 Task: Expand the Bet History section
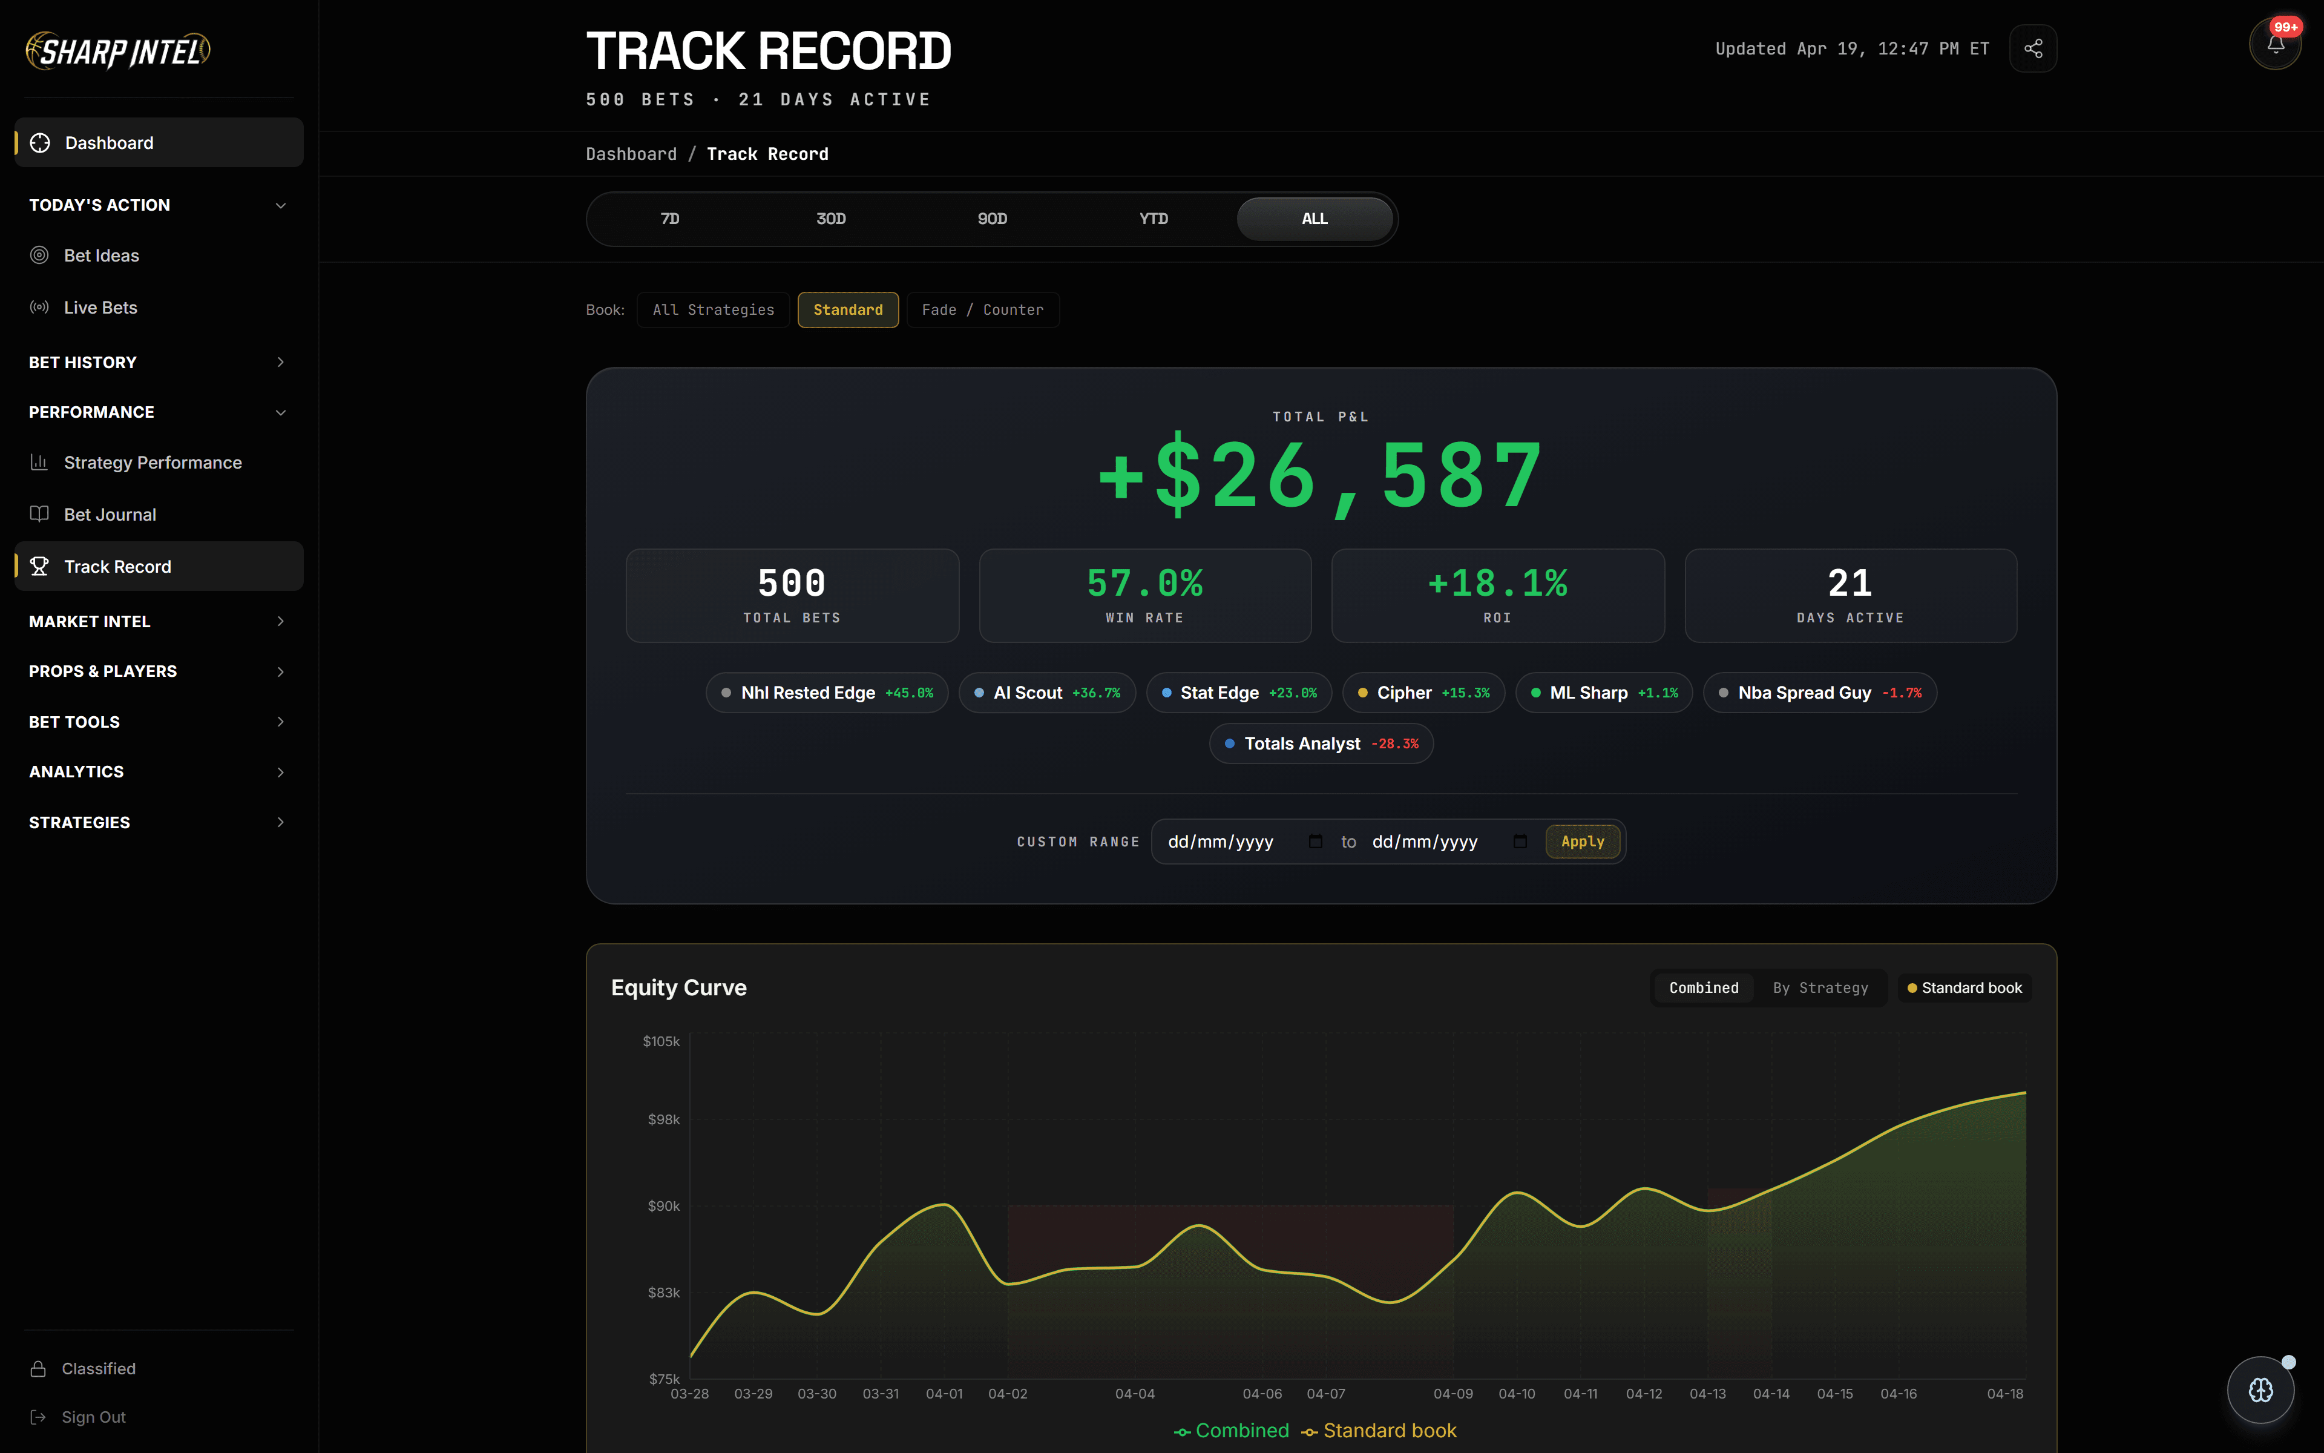(x=159, y=362)
